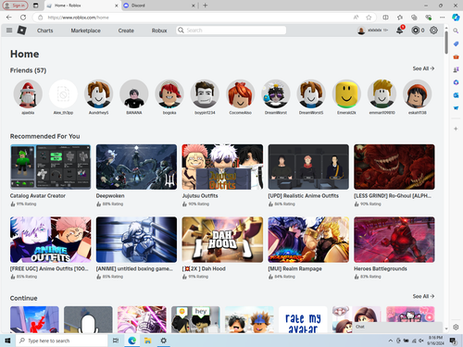Click the Deepwoken title text

[x=110, y=196]
